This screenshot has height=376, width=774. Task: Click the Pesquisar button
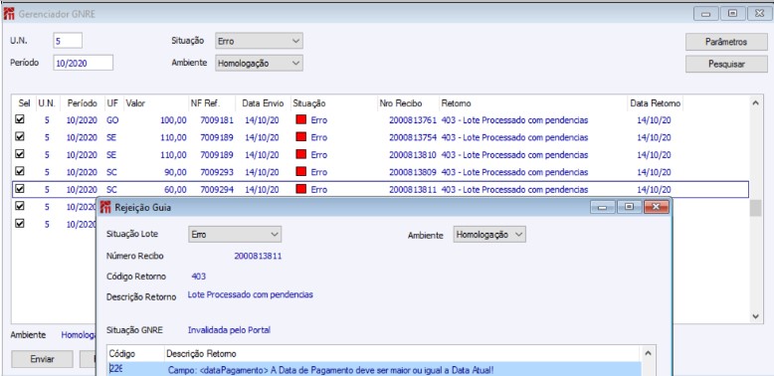726,64
